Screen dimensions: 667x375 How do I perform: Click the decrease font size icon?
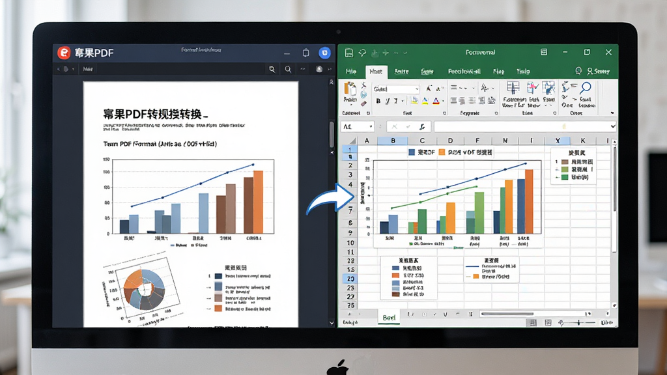pyautogui.click(x=439, y=89)
